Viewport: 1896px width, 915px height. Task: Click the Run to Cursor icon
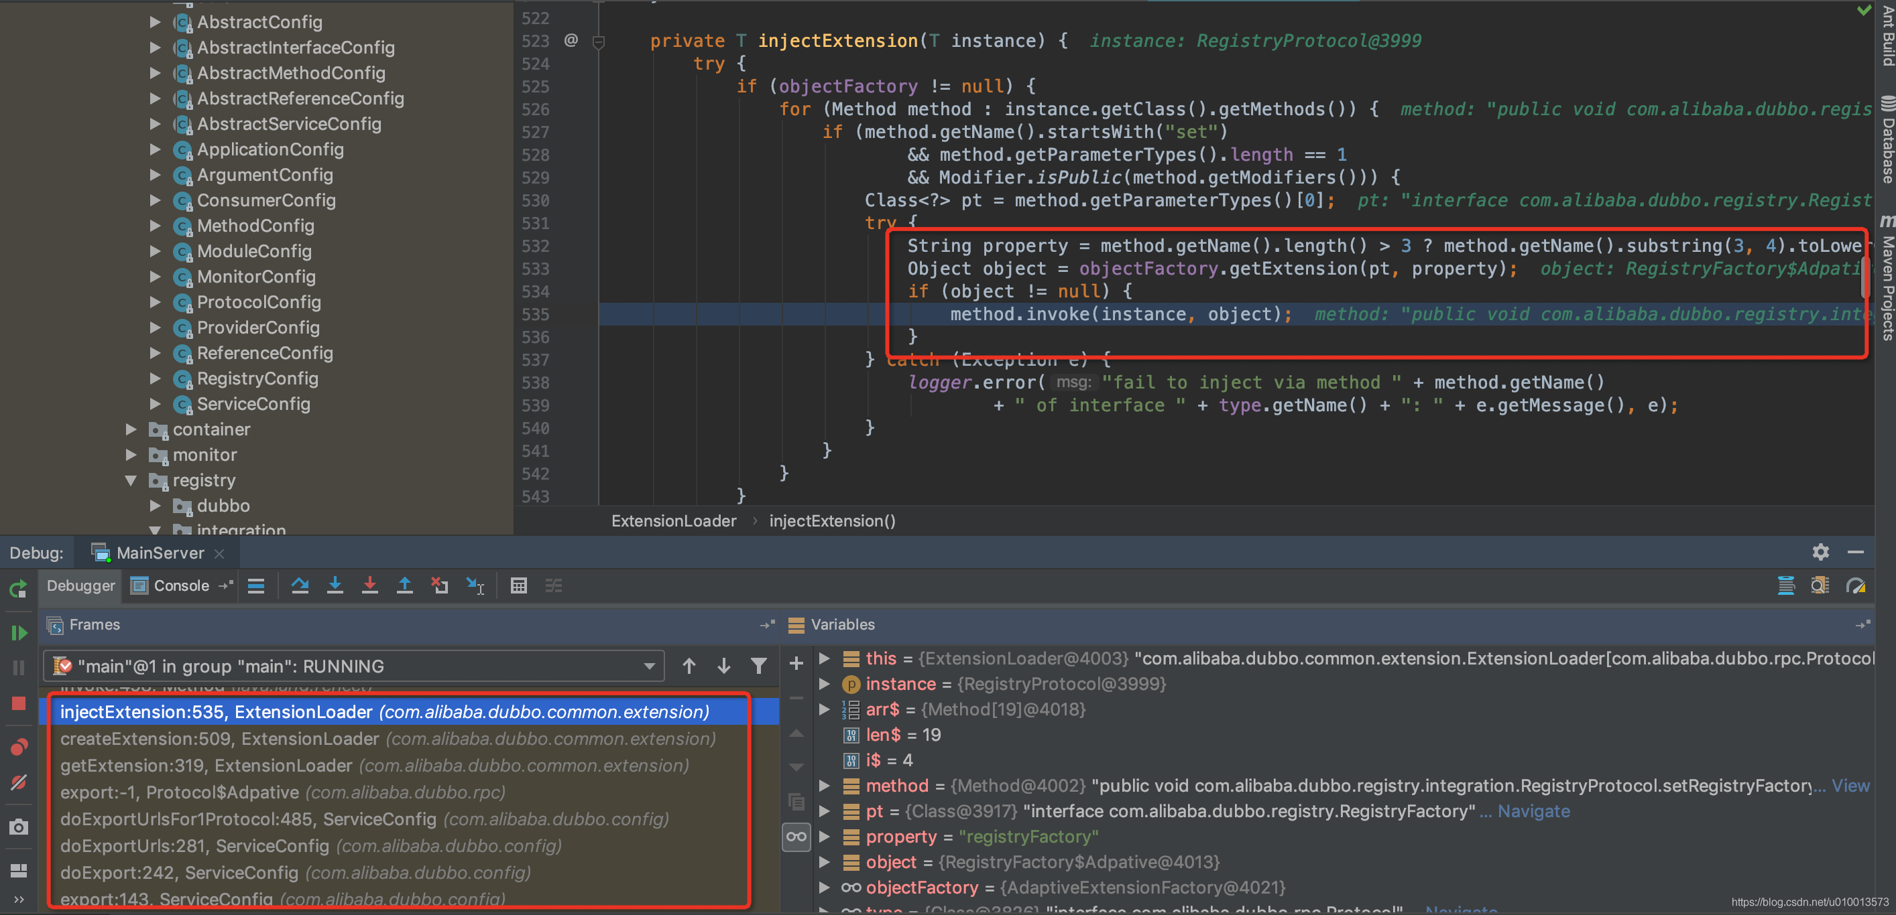click(x=475, y=585)
